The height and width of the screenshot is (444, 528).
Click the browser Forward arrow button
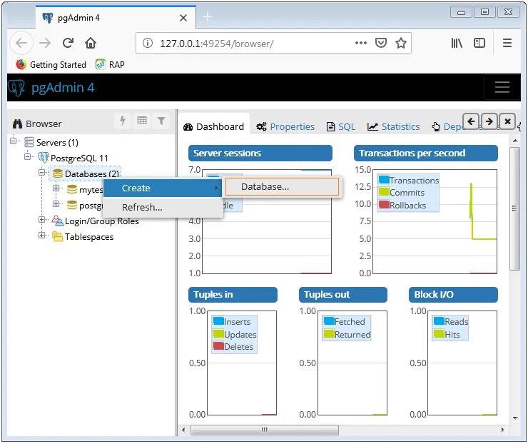point(45,43)
